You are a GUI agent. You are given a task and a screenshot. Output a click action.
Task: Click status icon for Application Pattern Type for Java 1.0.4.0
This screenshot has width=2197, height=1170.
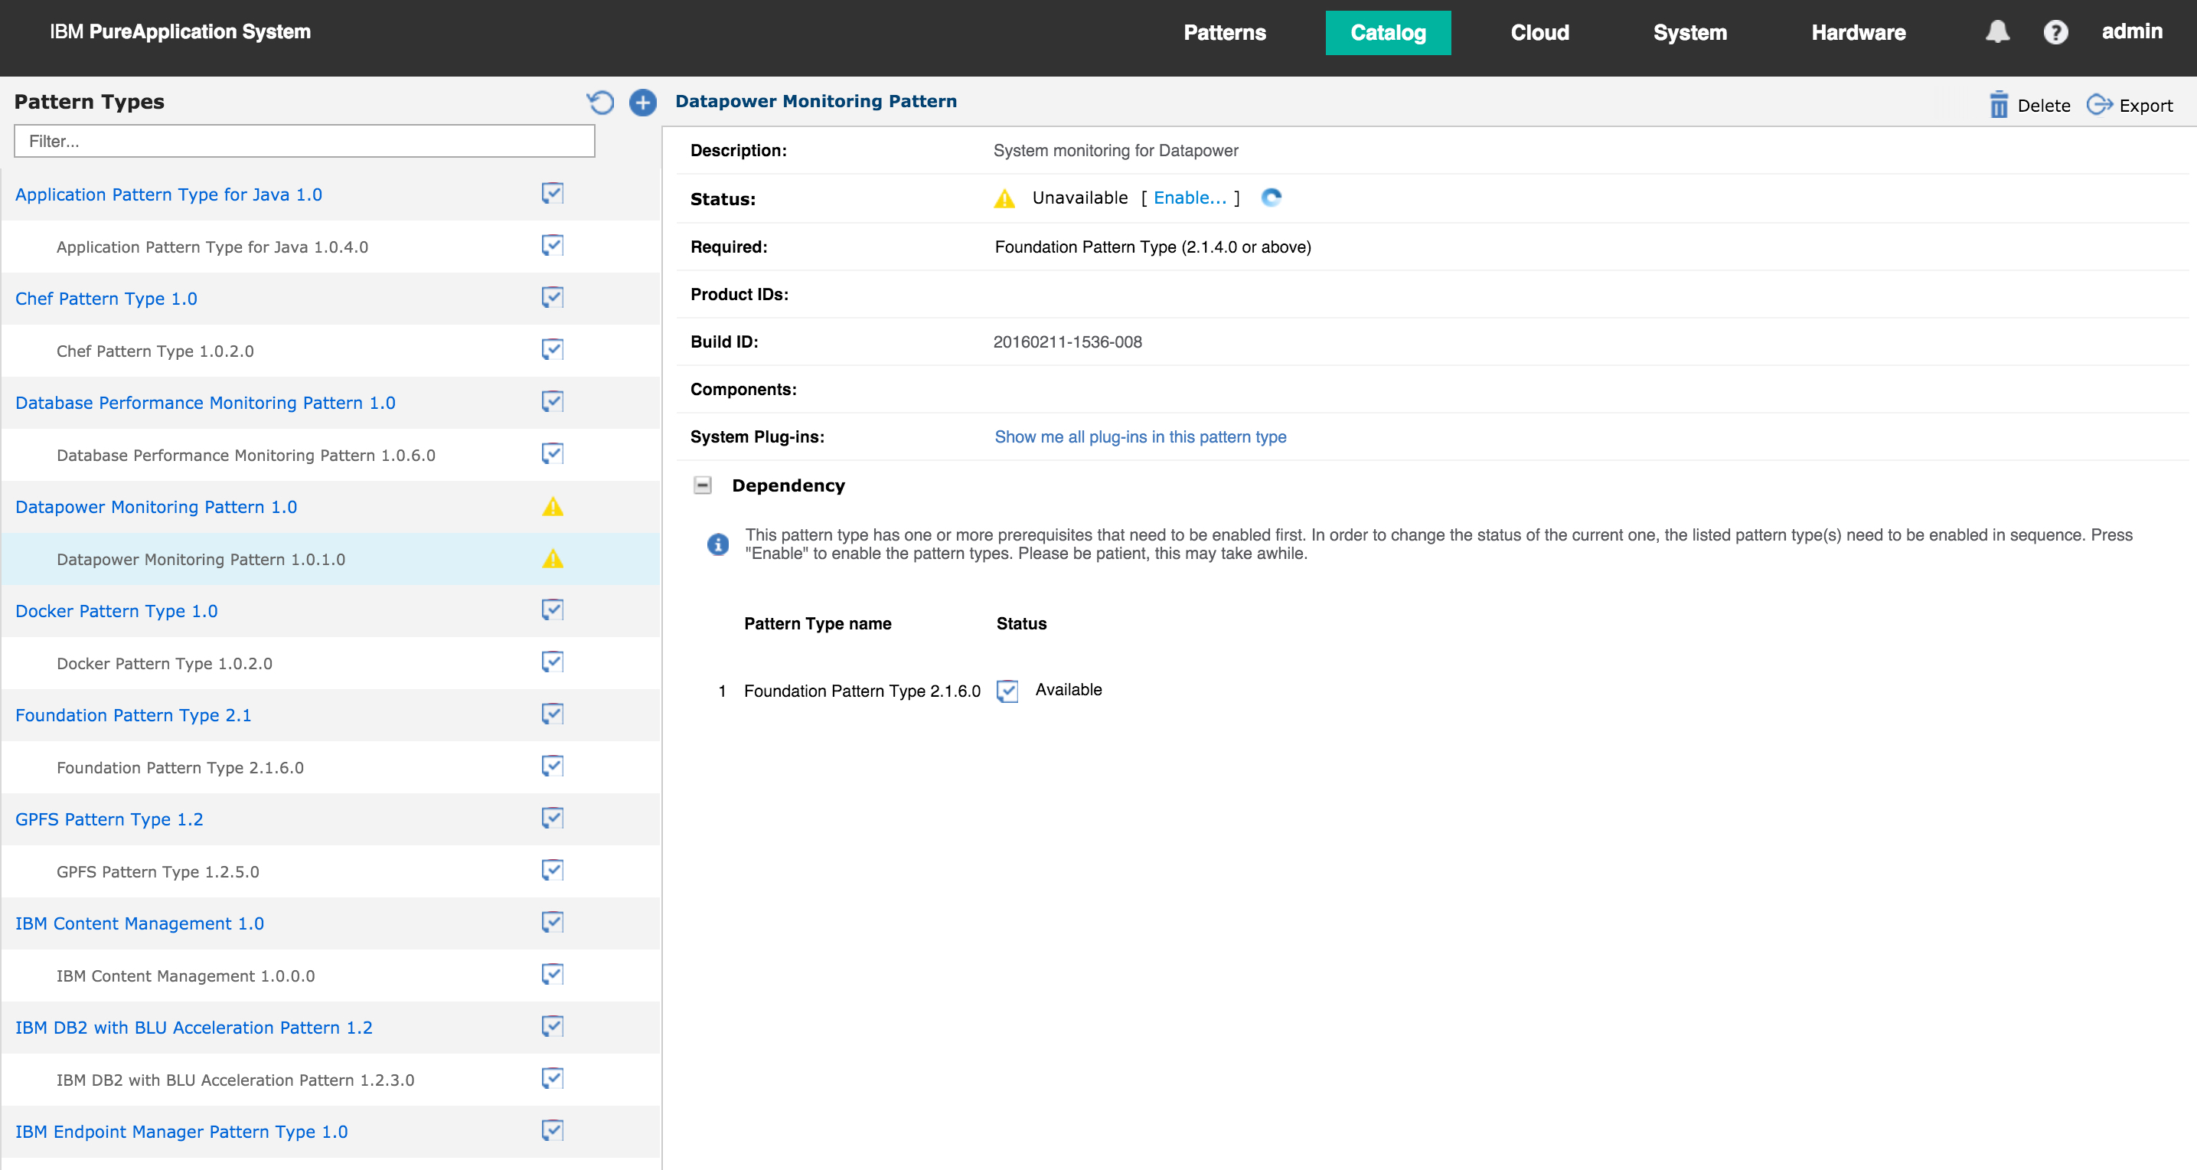pyautogui.click(x=553, y=245)
